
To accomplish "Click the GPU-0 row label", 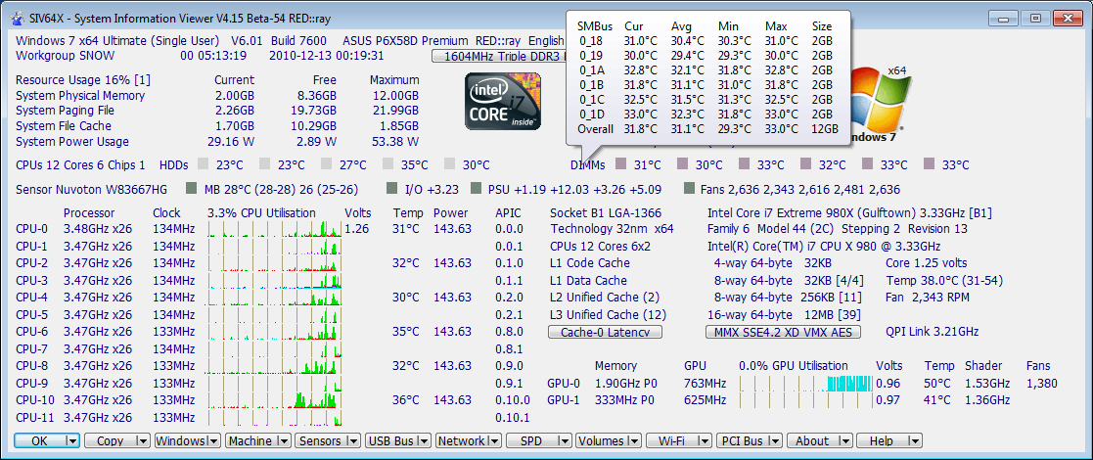I will 564,384.
